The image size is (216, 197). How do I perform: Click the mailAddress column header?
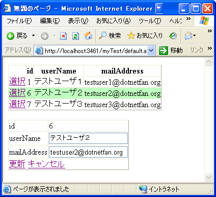[x=122, y=71]
